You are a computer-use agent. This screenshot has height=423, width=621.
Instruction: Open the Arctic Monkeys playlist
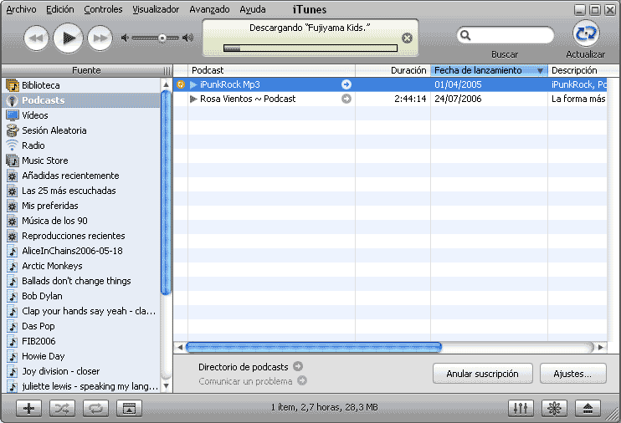81,266
